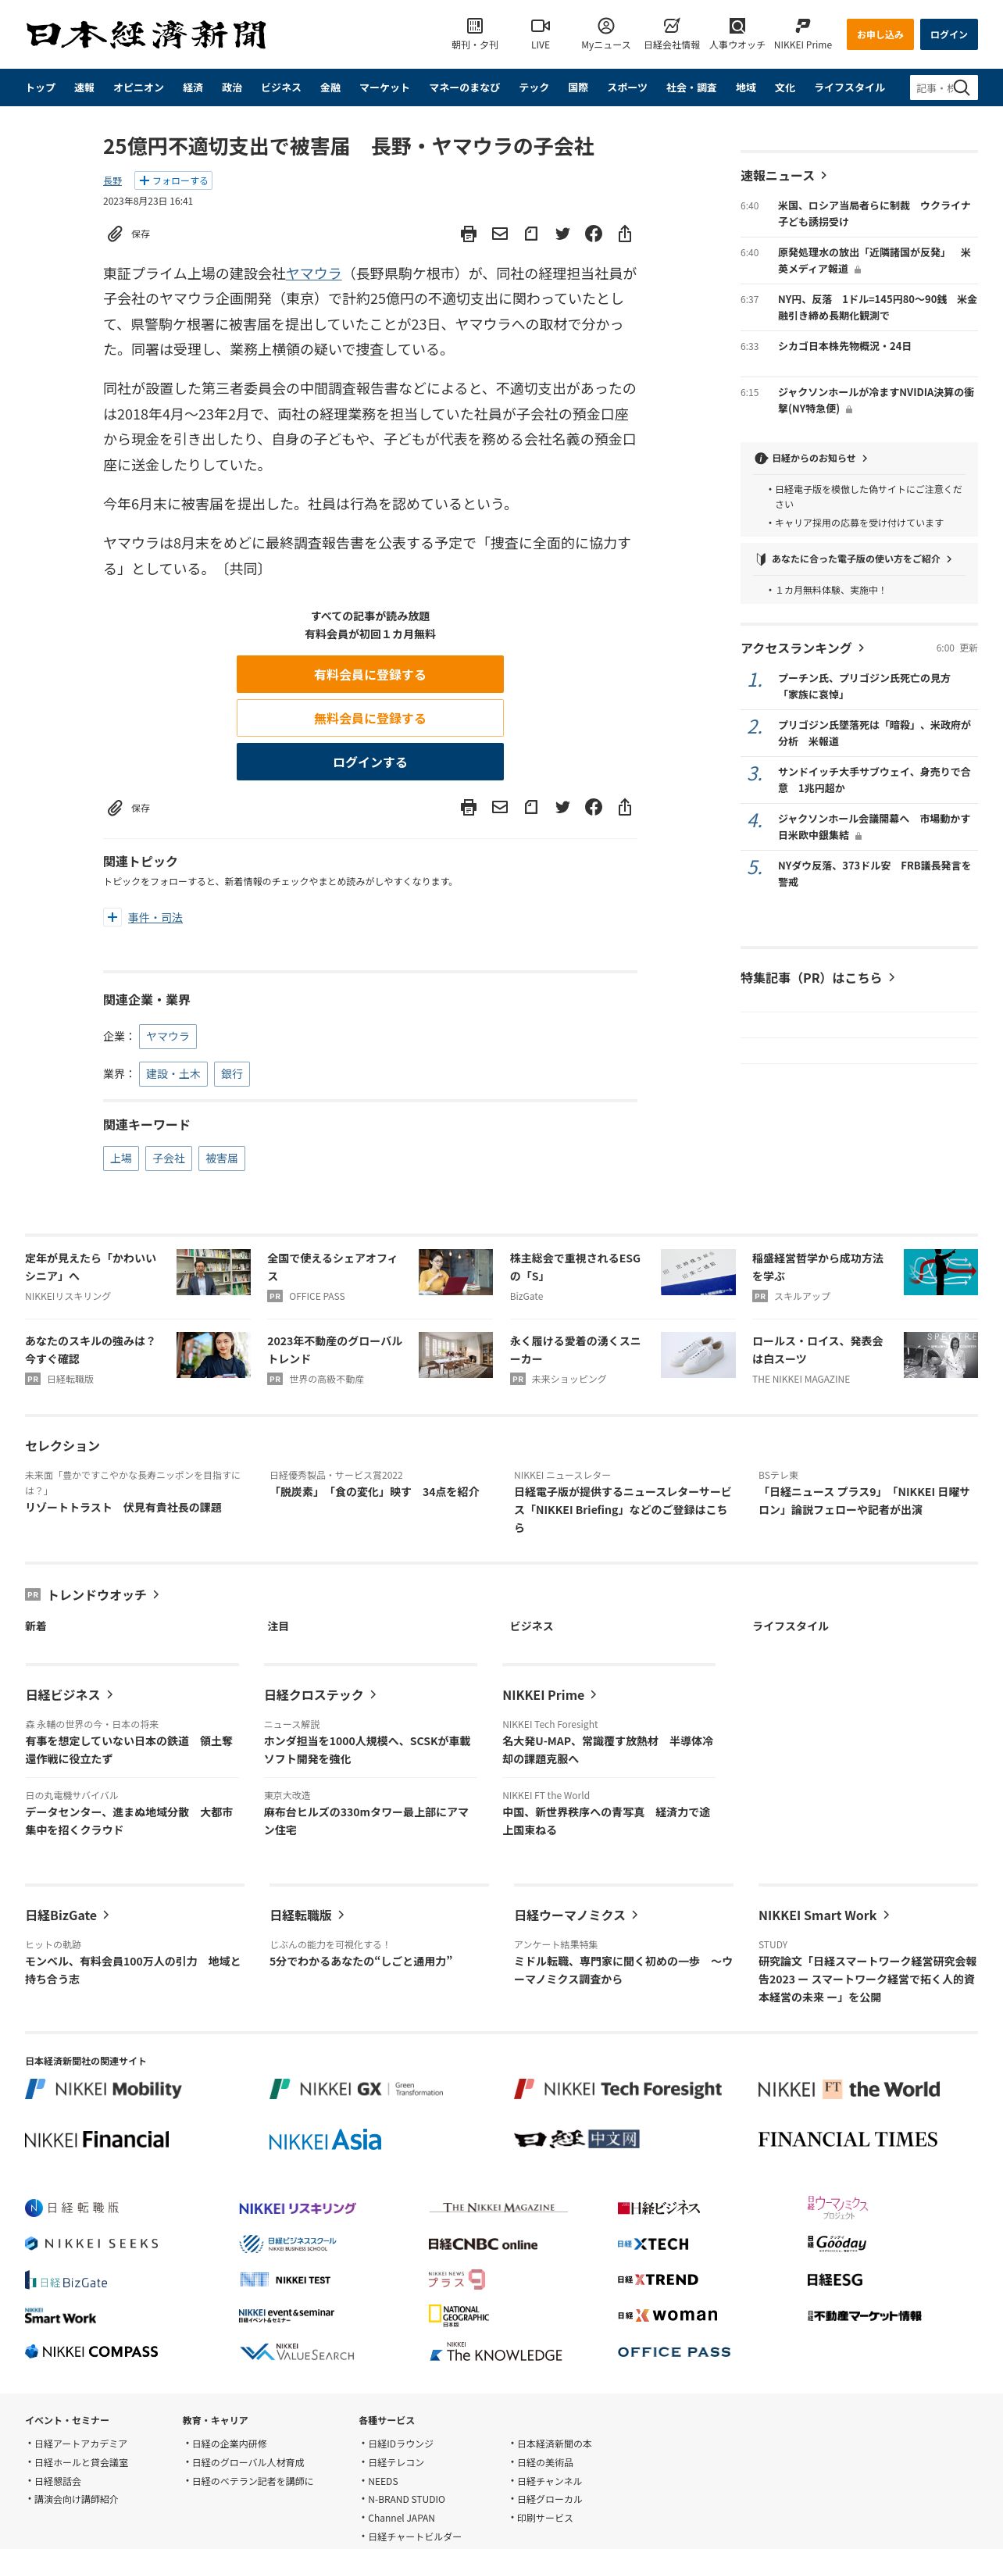Click bottom scrapbook note icon
The image size is (1003, 2549).
click(531, 808)
